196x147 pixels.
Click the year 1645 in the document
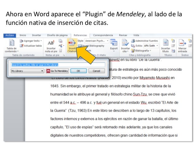54,86
